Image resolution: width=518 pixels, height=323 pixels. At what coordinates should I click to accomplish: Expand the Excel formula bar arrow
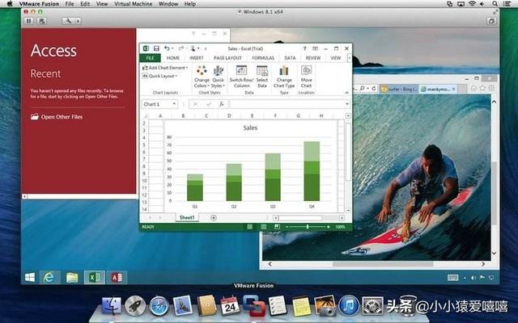pyautogui.click(x=347, y=104)
